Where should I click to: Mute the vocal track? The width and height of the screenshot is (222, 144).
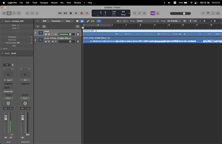point(46,34)
